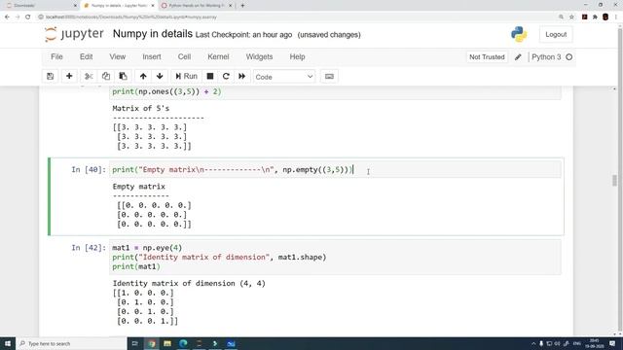Viewport: 623px width, 350px height.
Task: Click the browser address bar
Action: [298, 17]
